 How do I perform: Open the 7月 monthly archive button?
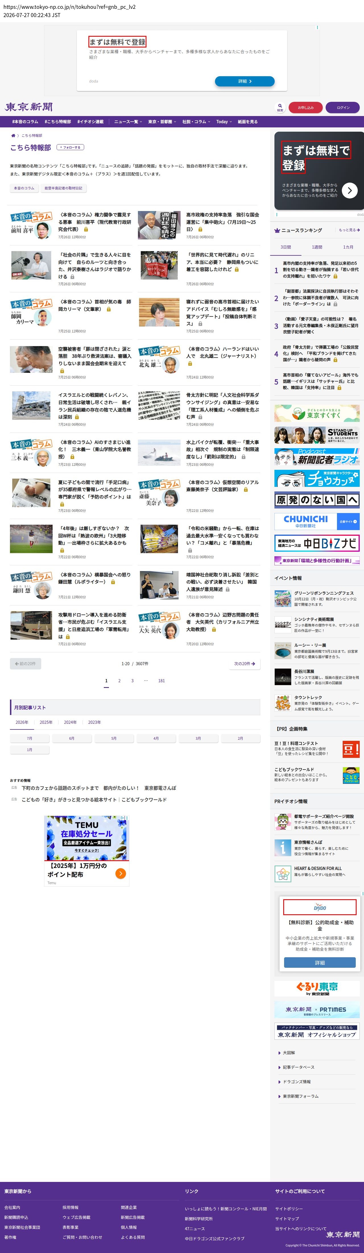point(30,738)
